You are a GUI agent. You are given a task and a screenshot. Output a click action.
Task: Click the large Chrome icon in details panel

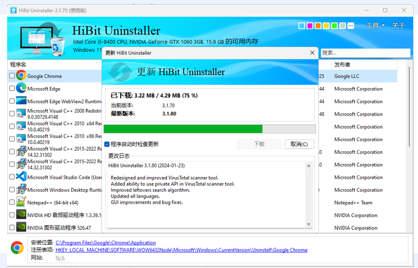coord(17,248)
